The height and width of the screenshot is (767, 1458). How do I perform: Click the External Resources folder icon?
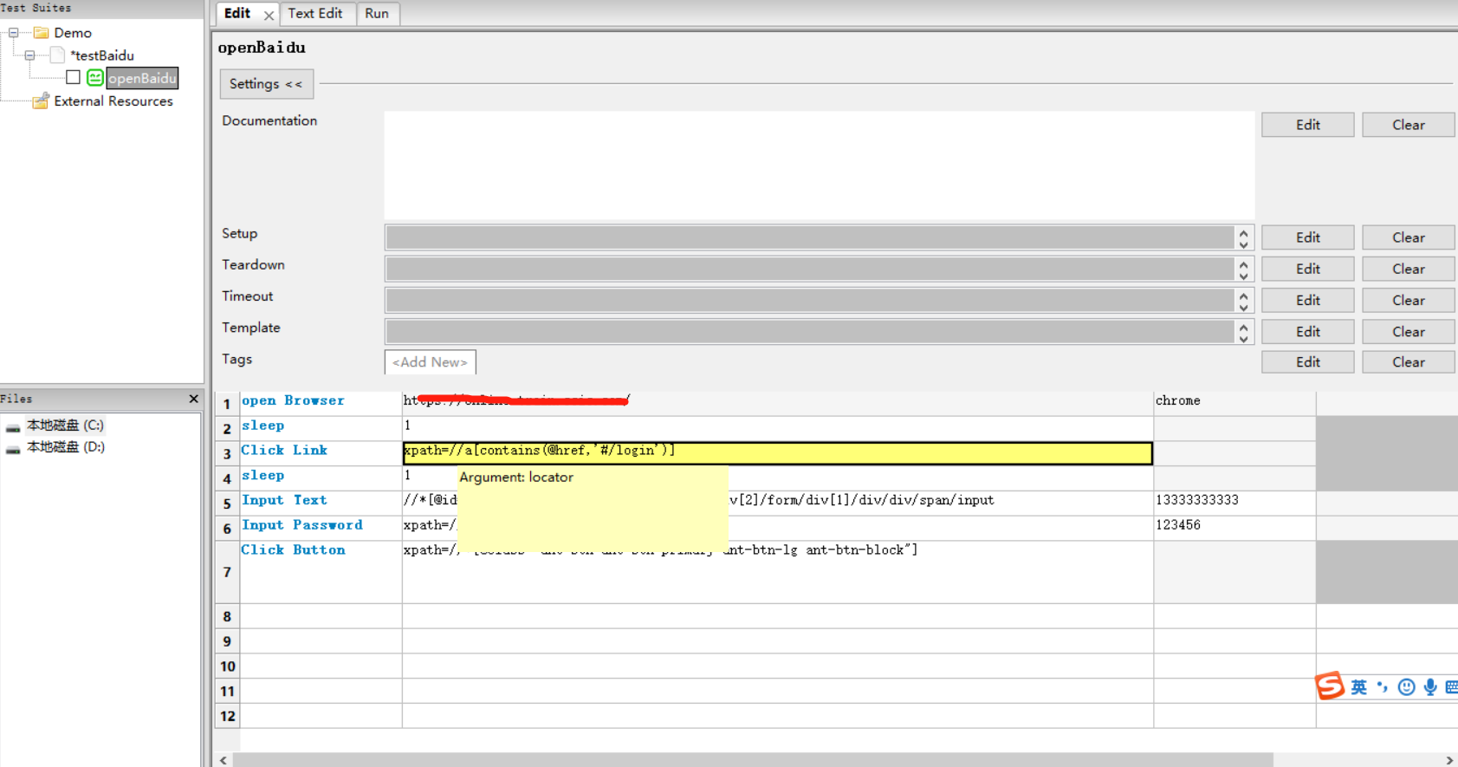(41, 101)
